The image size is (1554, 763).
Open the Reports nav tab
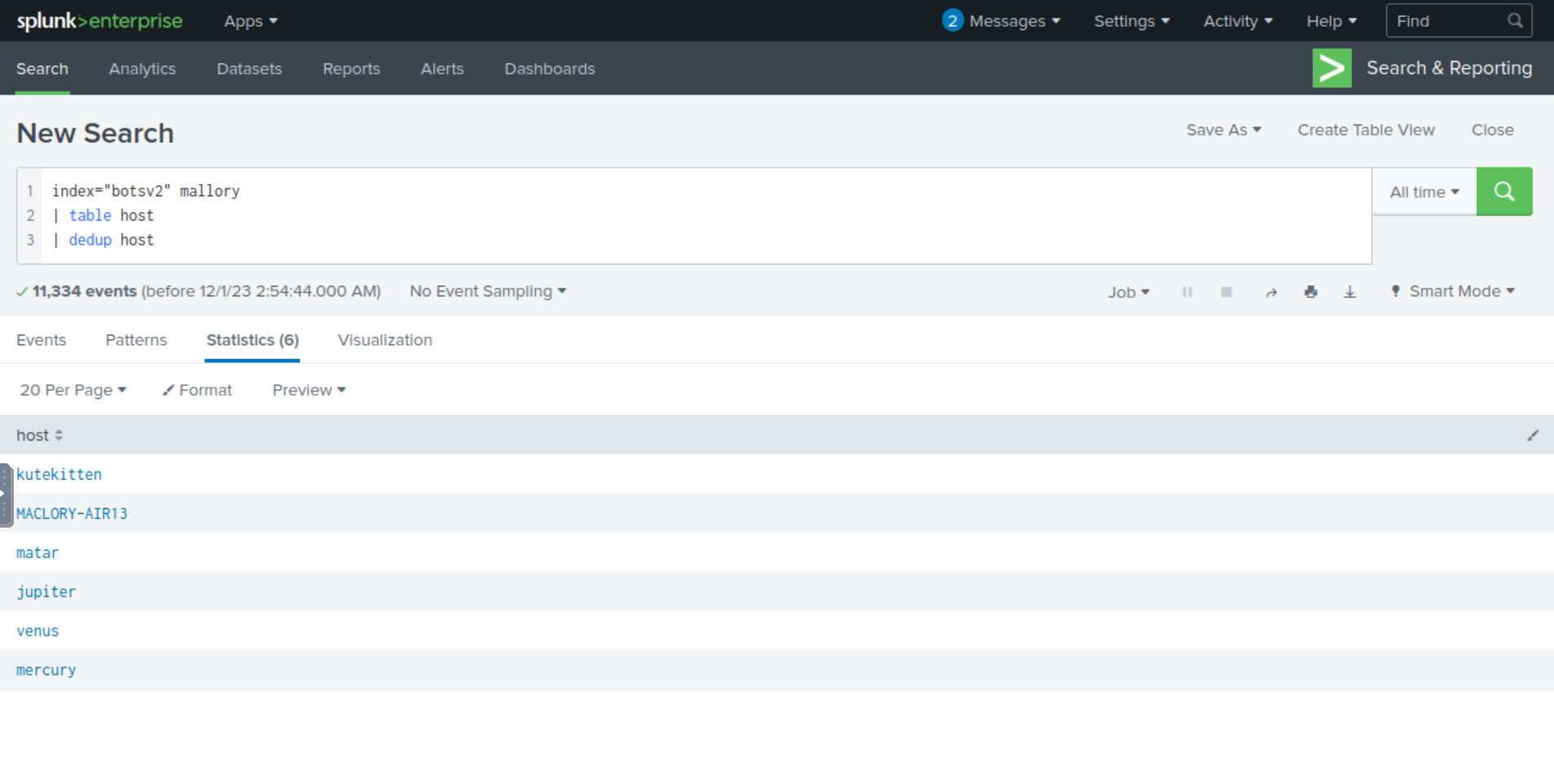click(351, 69)
